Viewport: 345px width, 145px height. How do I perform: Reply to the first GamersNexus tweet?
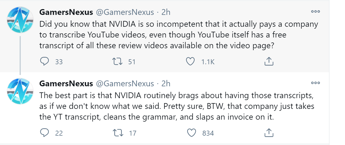[x=45, y=62]
